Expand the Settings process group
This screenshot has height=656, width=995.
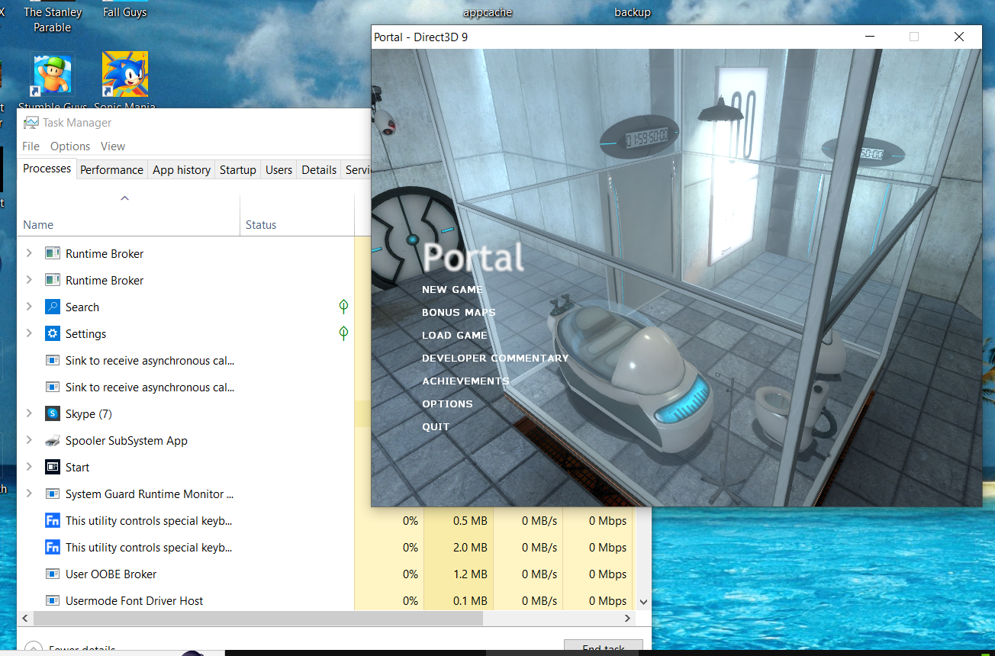(x=29, y=333)
